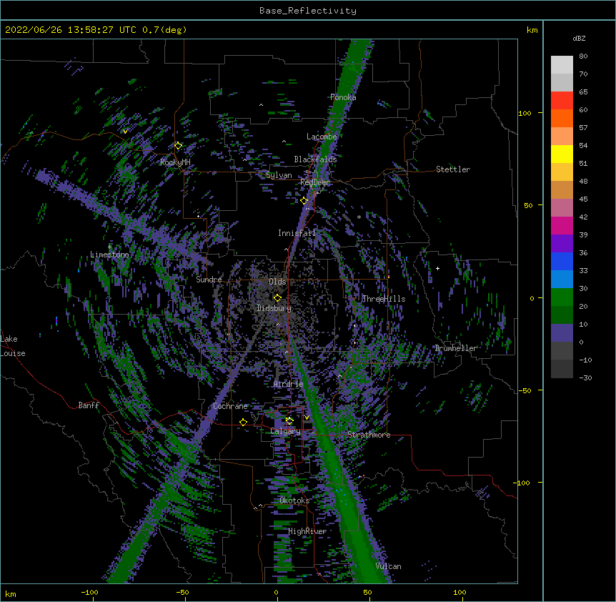This screenshot has height=602, width=616.
Task: Click the Okotoks label
Action: click(x=294, y=500)
